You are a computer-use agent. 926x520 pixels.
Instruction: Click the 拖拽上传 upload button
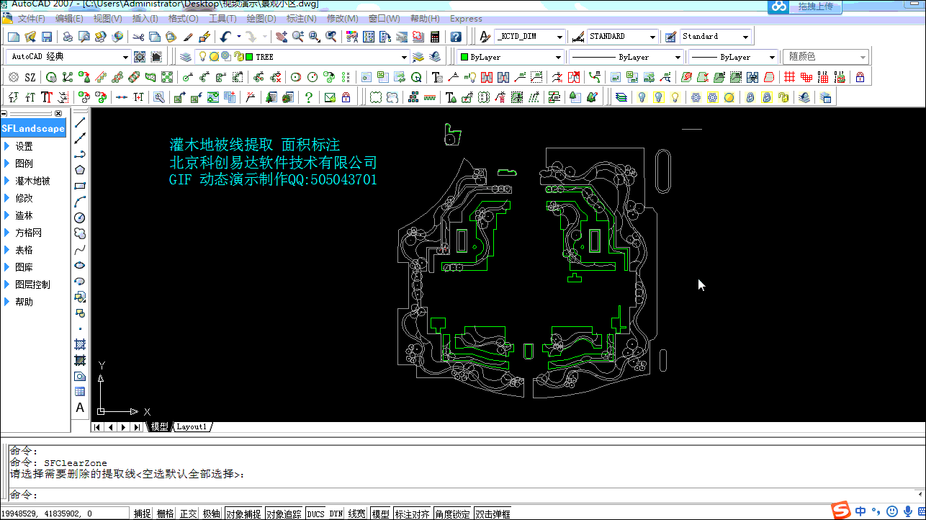point(815,6)
